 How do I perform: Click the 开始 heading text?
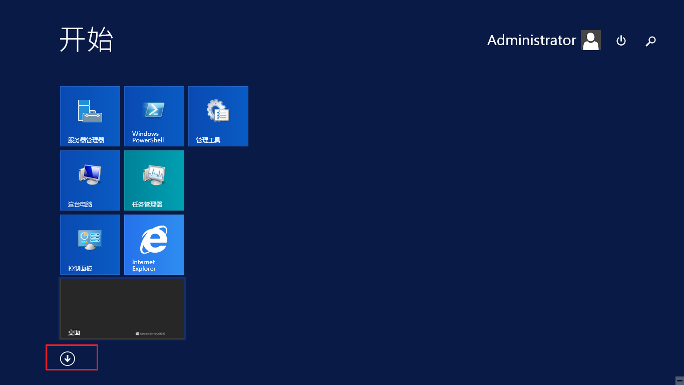(86, 40)
